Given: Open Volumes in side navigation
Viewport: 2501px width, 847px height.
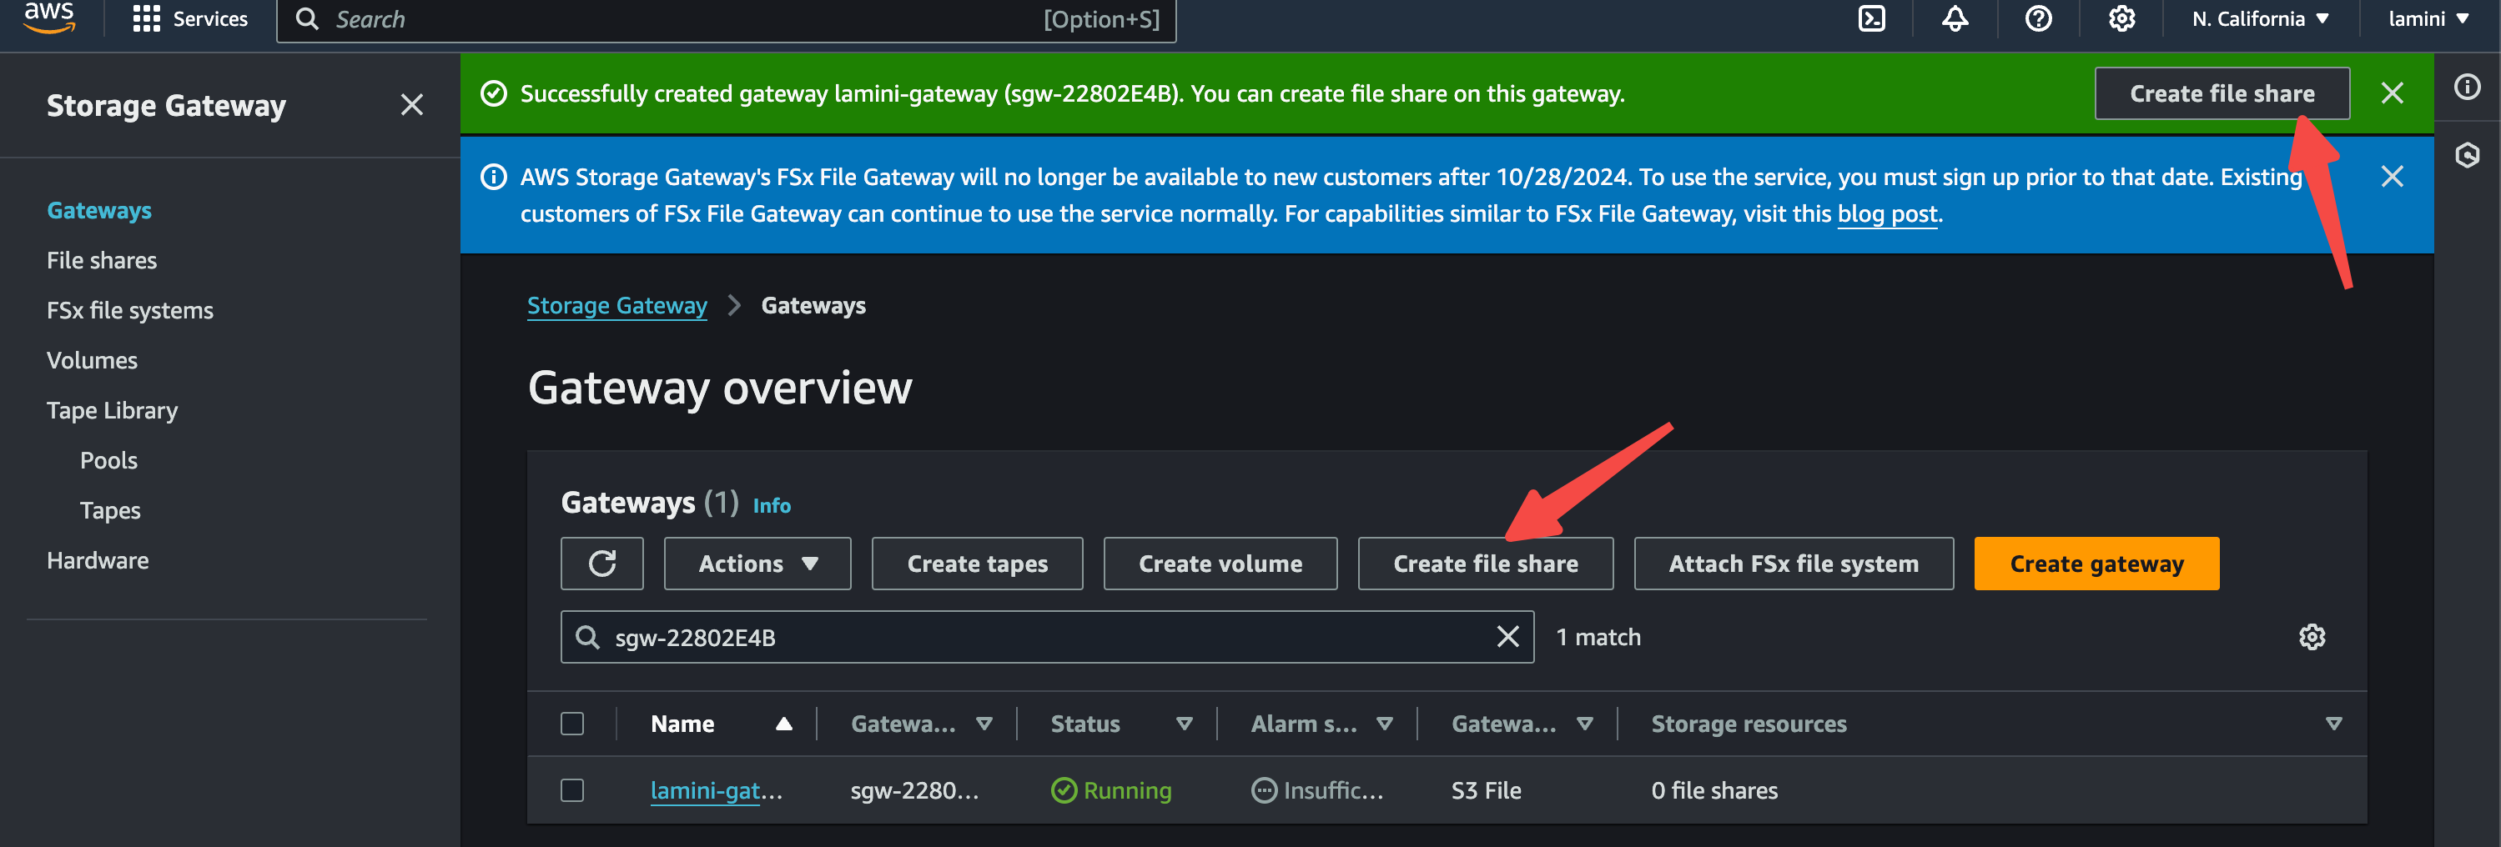Looking at the screenshot, I should [x=93, y=360].
